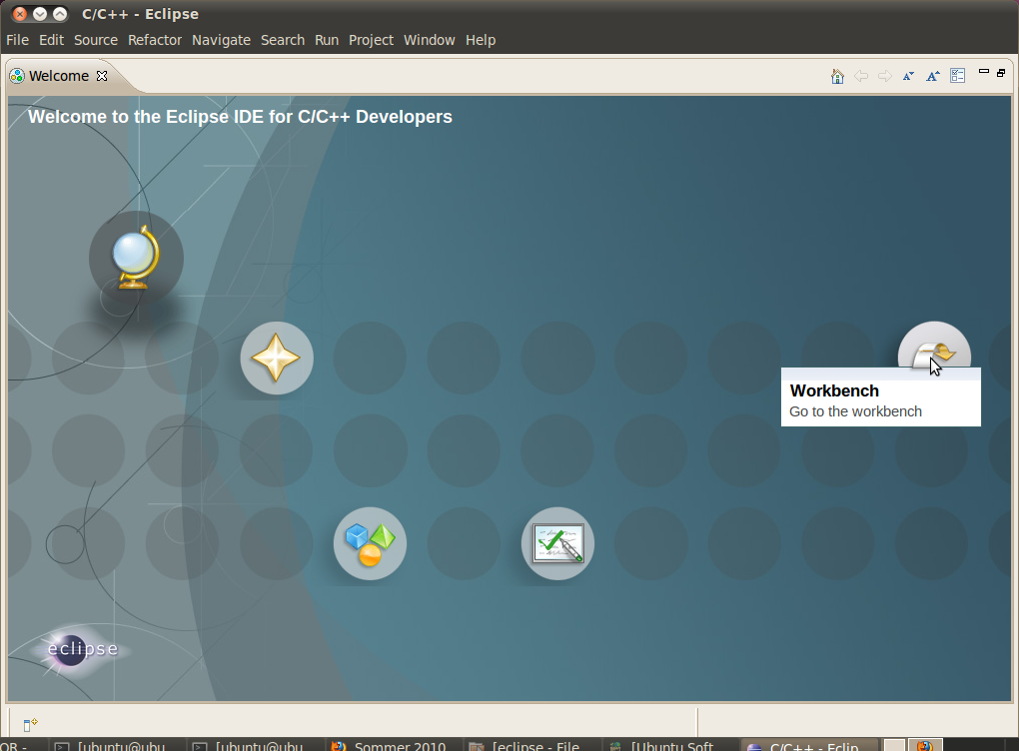Close the Welcome tab

click(x=102, y=76)
